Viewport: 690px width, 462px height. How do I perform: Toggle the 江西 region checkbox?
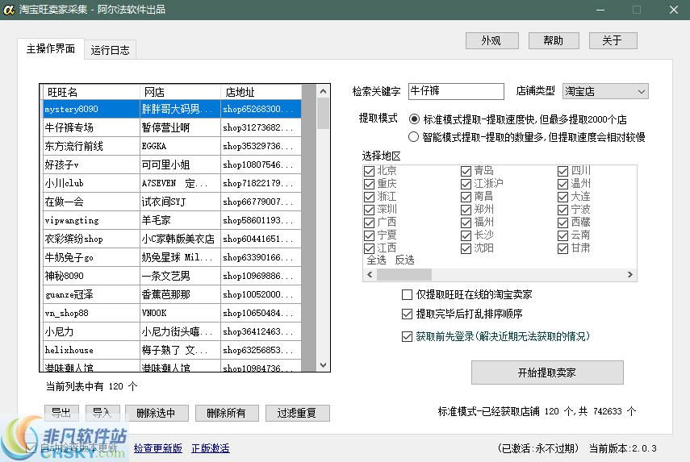point(369,248)
